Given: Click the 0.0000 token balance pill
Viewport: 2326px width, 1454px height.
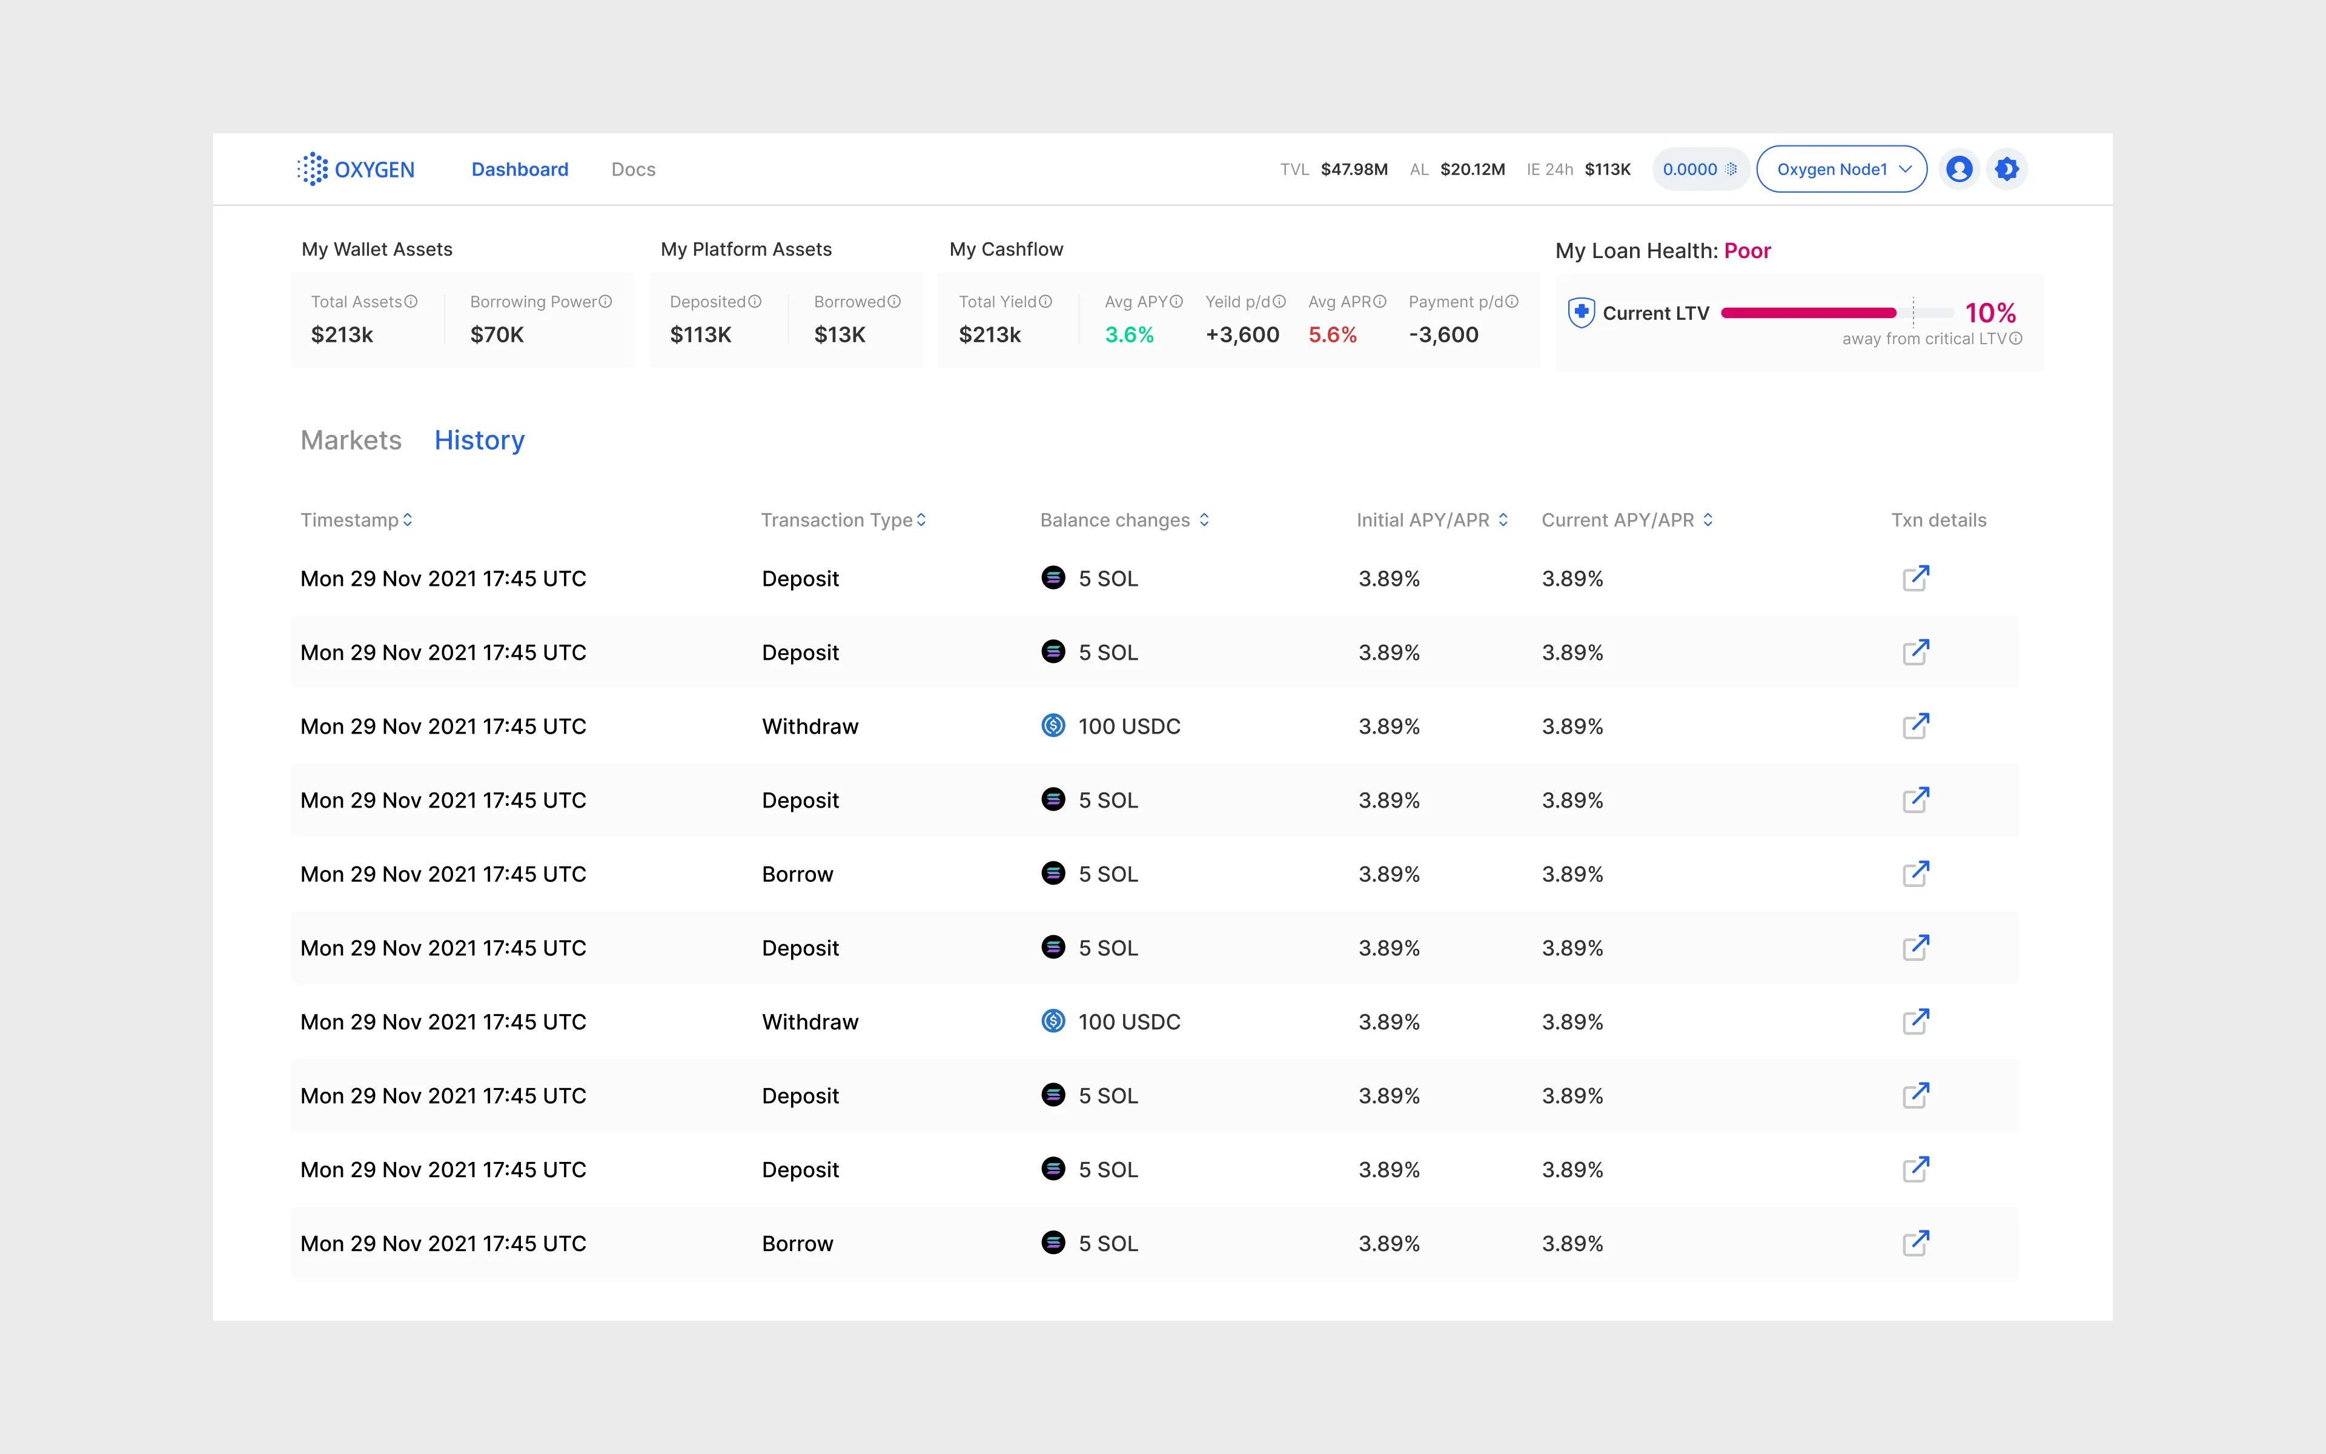Looking at the screenshot, I should 1699,169.
